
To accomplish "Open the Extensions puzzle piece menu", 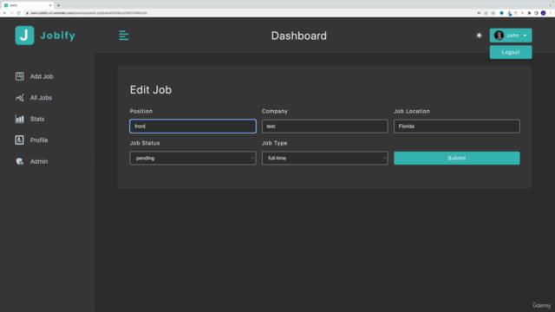I will coord(530,13).
